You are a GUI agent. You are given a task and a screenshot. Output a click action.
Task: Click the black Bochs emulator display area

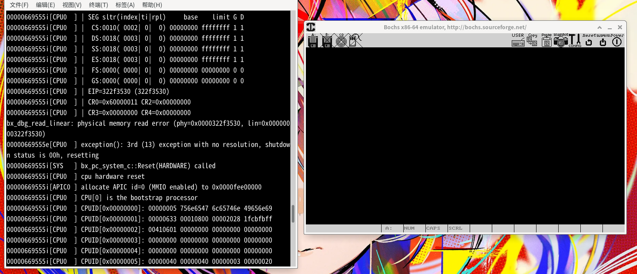465,136
